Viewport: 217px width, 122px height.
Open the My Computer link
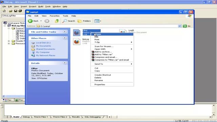43,52
